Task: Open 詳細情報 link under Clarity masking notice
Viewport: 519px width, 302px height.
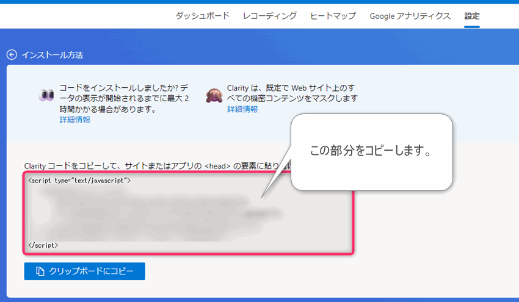Action: point(242,109)
